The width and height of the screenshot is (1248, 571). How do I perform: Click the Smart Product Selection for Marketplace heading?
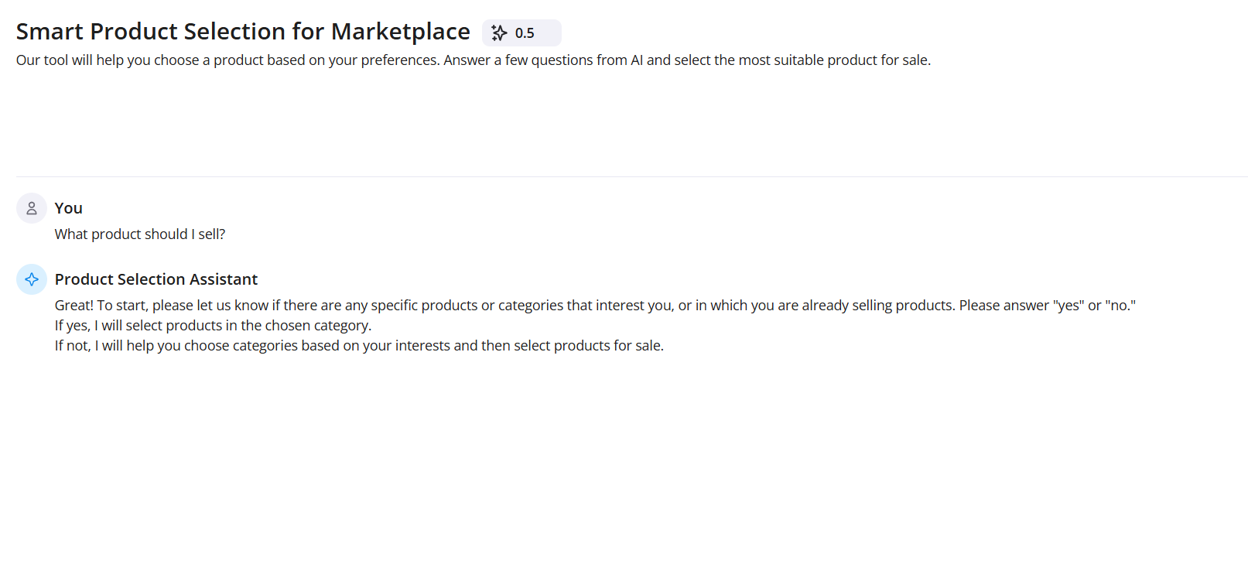pyautogui.click(x=243, y=32)
